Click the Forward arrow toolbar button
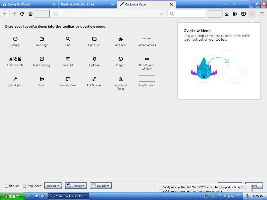This screenshot has height=200, width=267. point(14,14)
